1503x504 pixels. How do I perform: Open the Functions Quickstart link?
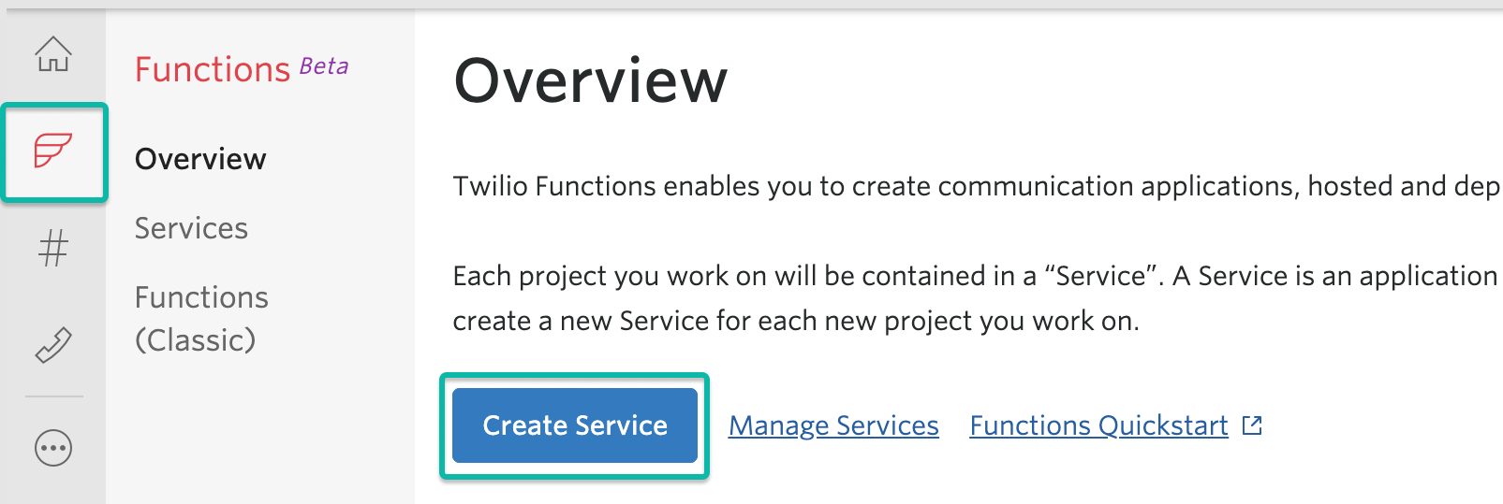1098,425
